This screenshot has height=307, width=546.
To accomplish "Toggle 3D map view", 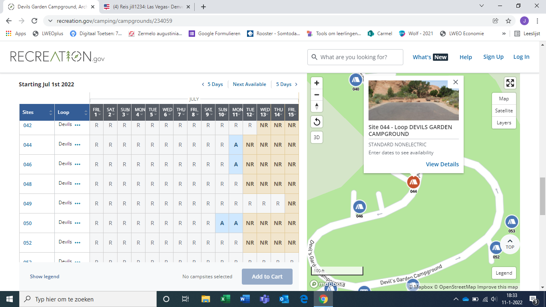I will (317, 137).
